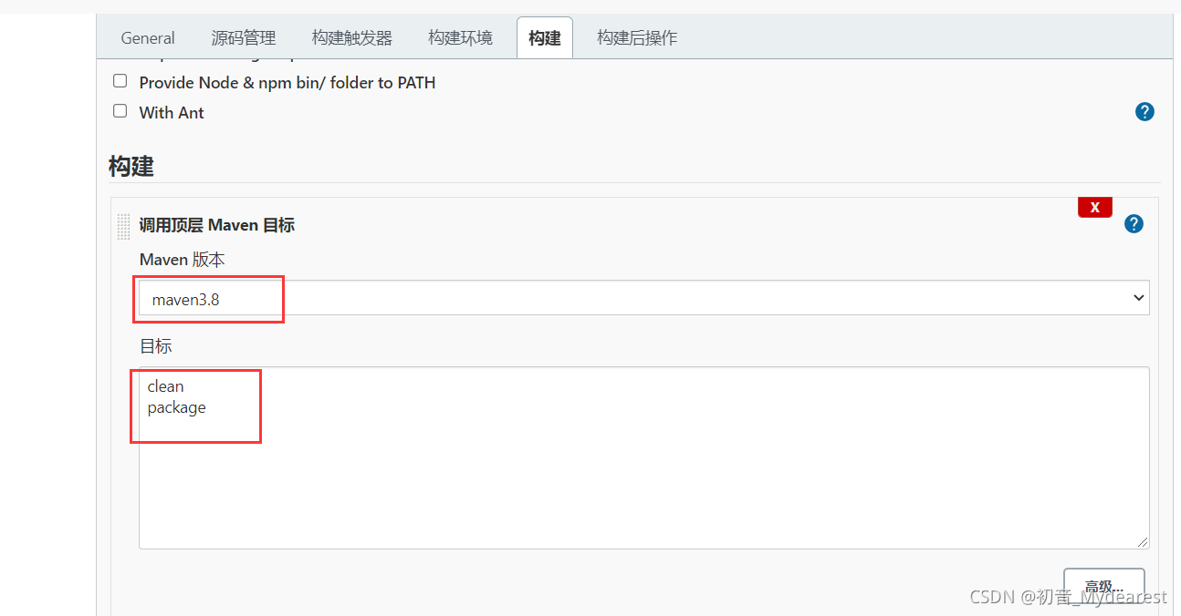Open the 构建触发器 tab
The width and height of the screenshot is (1181, 616).
coord(352,37)
